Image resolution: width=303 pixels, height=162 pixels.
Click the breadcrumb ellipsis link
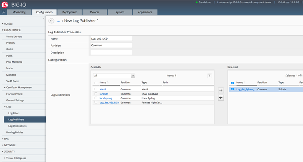(58, 21)
